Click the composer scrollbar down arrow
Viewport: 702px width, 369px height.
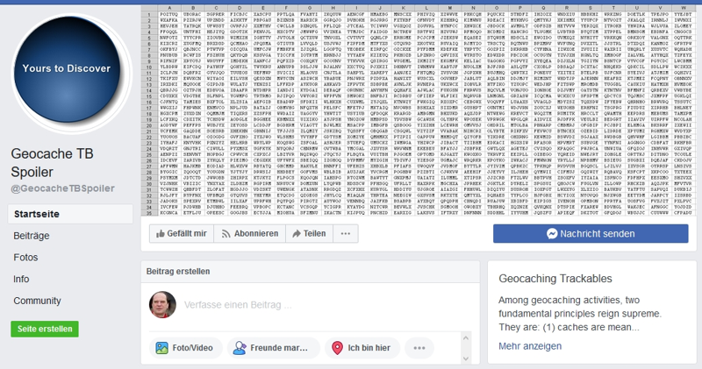click(x=466, y=358)
